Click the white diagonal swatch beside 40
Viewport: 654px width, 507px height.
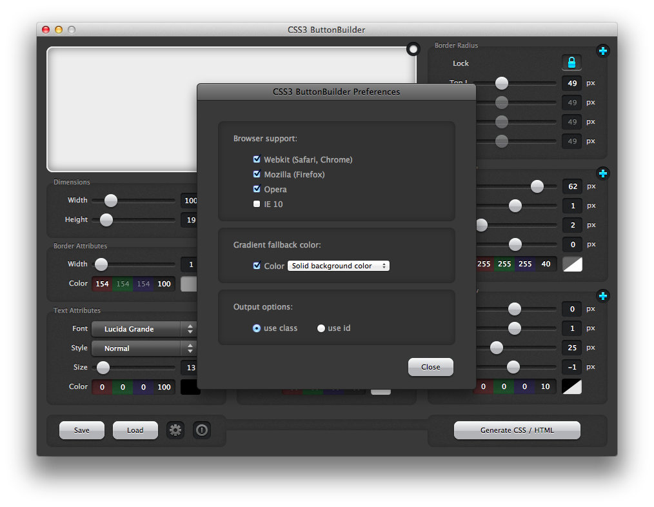click(x=572, y=264)
